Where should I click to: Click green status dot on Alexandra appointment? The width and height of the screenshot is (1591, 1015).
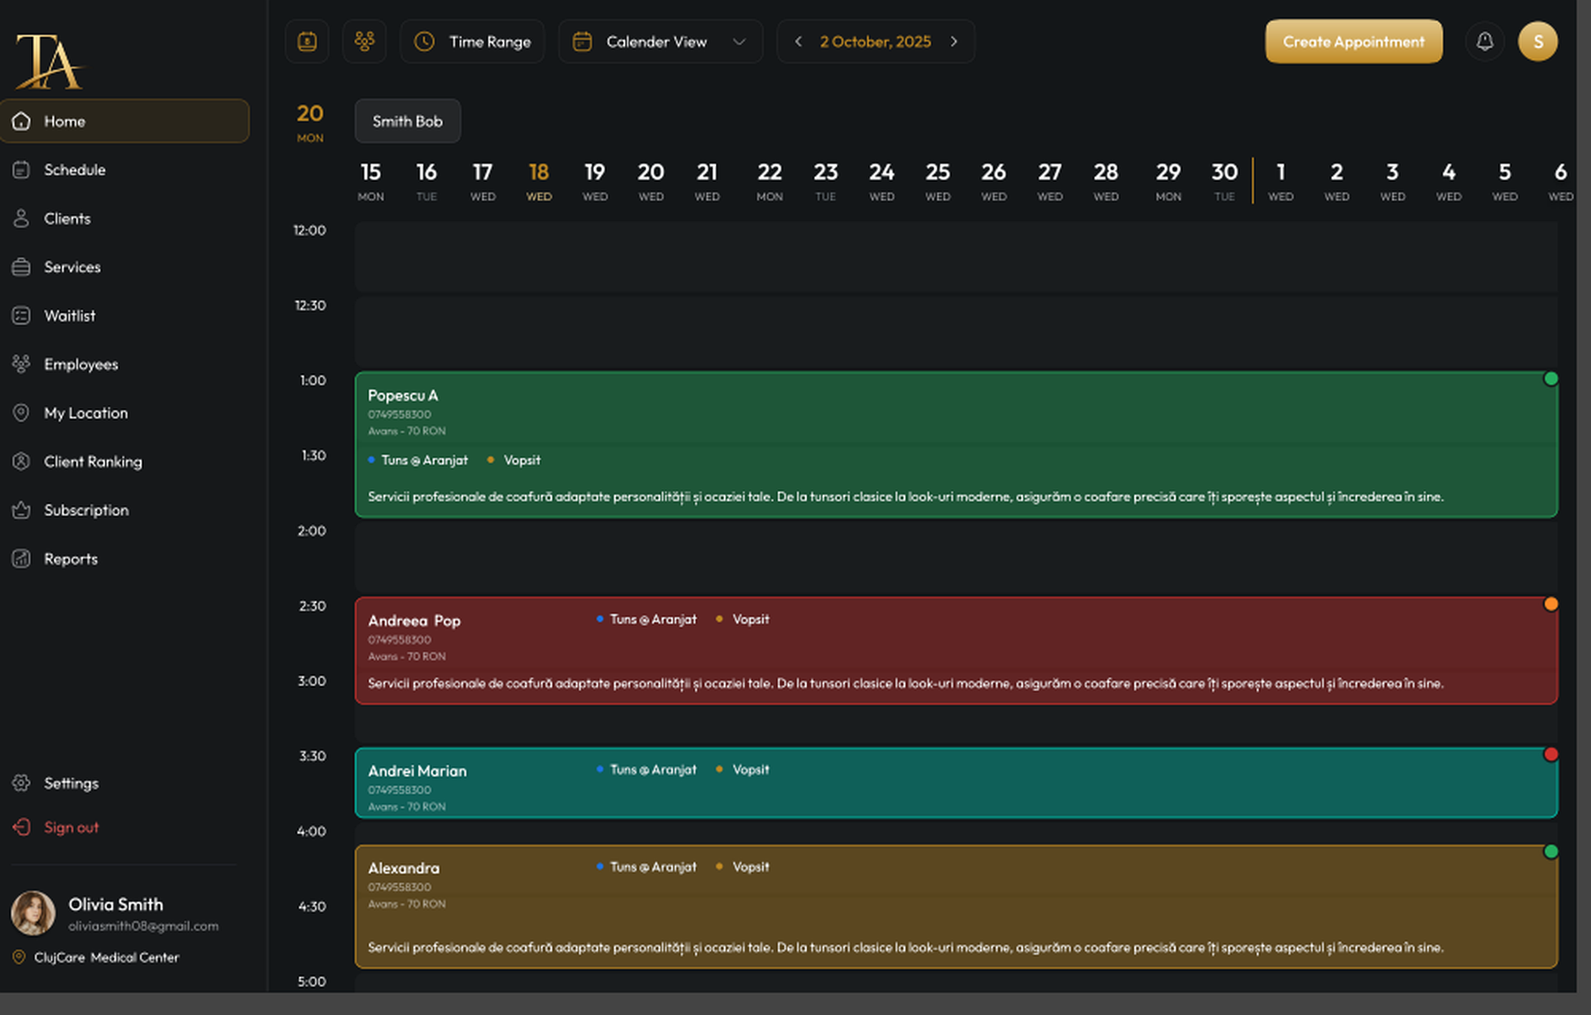click(1550, 852)
